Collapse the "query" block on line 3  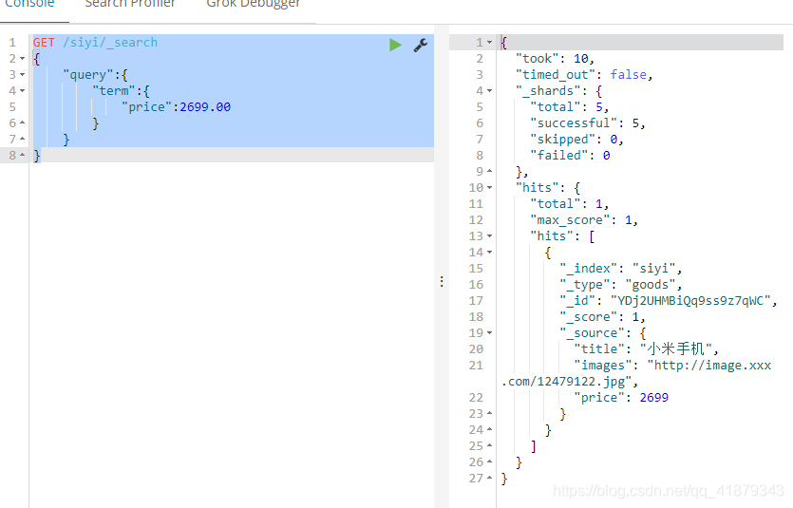(x=22, y=75)
